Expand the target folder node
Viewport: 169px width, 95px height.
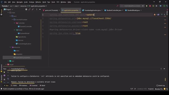6,64
